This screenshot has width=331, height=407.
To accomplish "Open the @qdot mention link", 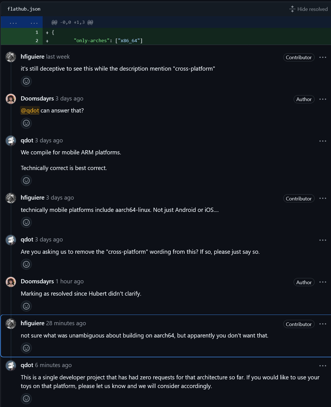I will pyautogui.click(x=30, y=111).
